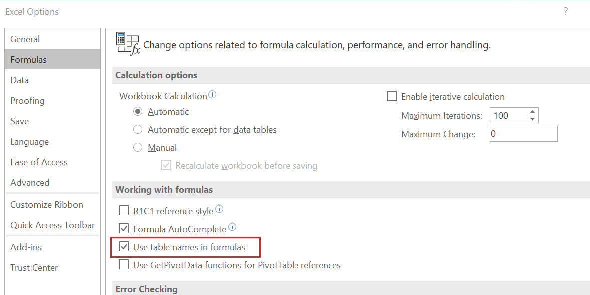
Task: Click the info icon beside Workbook Calculation
Action: [212, 95]
